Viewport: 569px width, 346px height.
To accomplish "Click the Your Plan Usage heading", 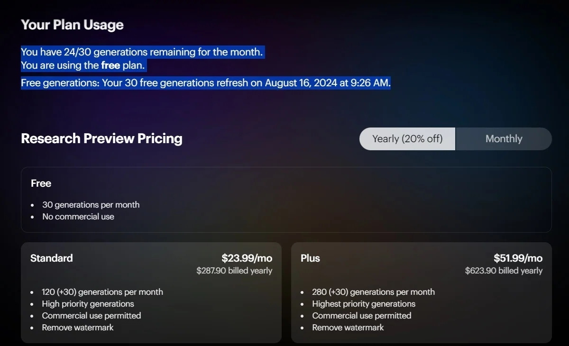I will (x=72, y=25).
